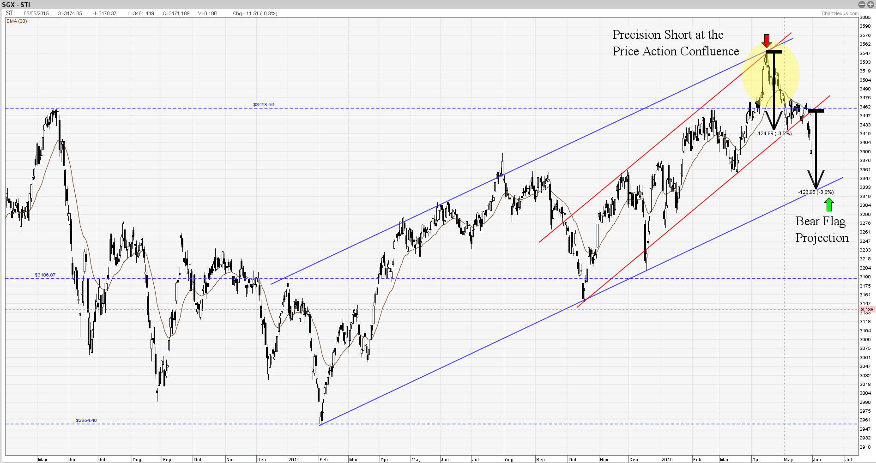Click the Chg=-11.51 change value

coord(255,13)
